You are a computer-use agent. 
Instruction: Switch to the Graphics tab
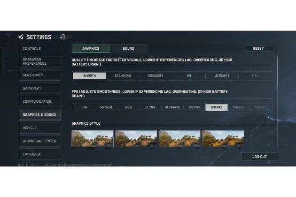click(91, 48)
